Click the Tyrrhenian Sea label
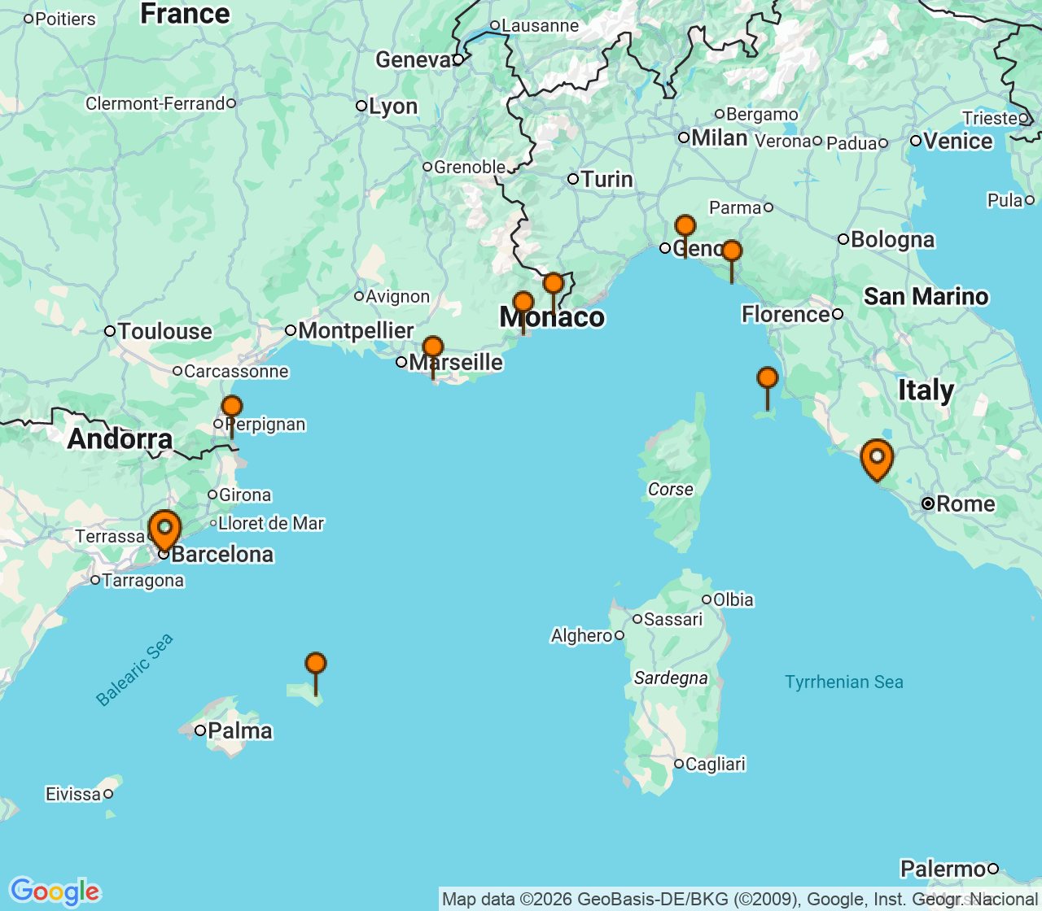This screenshot has height=911, width=1042. pyautogui.click(x=844, y=682)
